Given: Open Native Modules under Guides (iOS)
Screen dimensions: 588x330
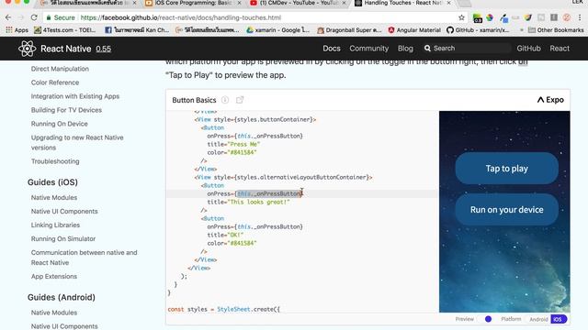Looking at the screenshot, I should click(x=54, y=198).
